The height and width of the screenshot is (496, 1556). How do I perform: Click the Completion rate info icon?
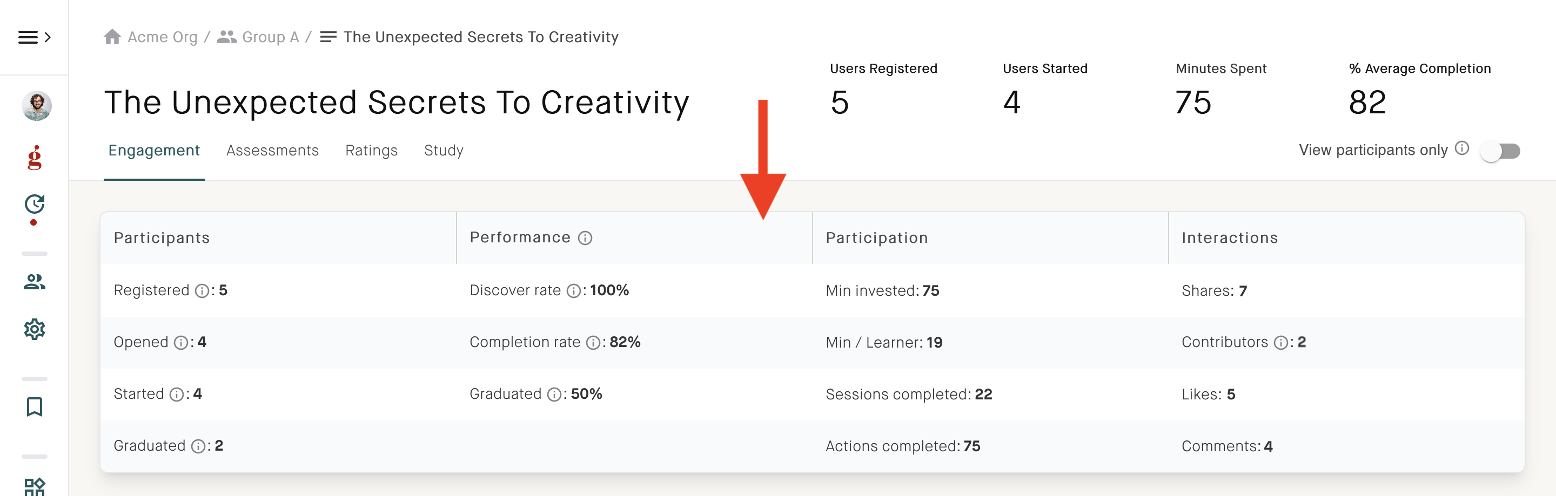(593, 343)
